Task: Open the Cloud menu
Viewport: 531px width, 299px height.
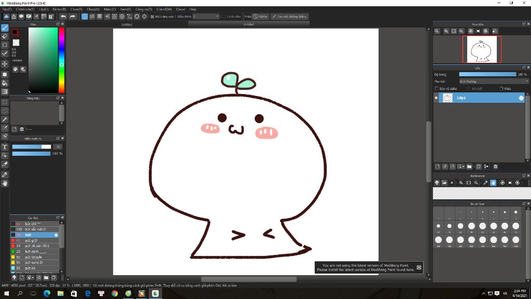Action: 180,9
